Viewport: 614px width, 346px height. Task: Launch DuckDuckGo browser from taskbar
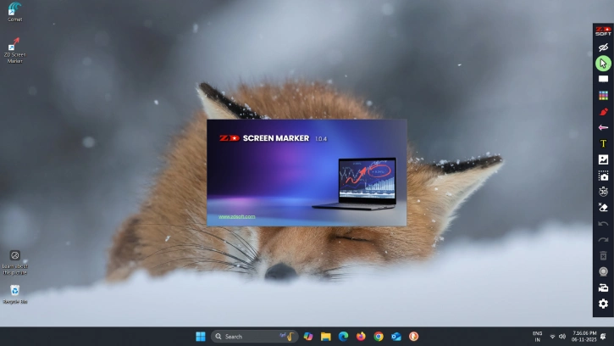pos(413,337)
